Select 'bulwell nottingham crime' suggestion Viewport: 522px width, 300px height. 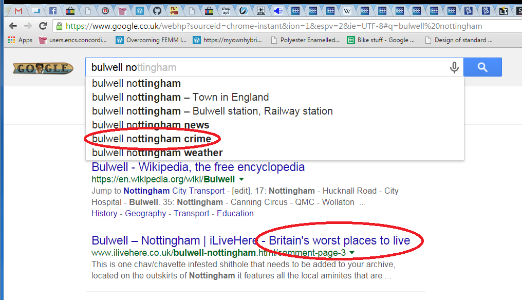coord(152,139)
